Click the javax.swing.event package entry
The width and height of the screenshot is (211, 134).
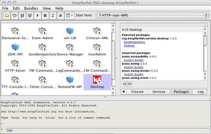click(x=135, y=78)
